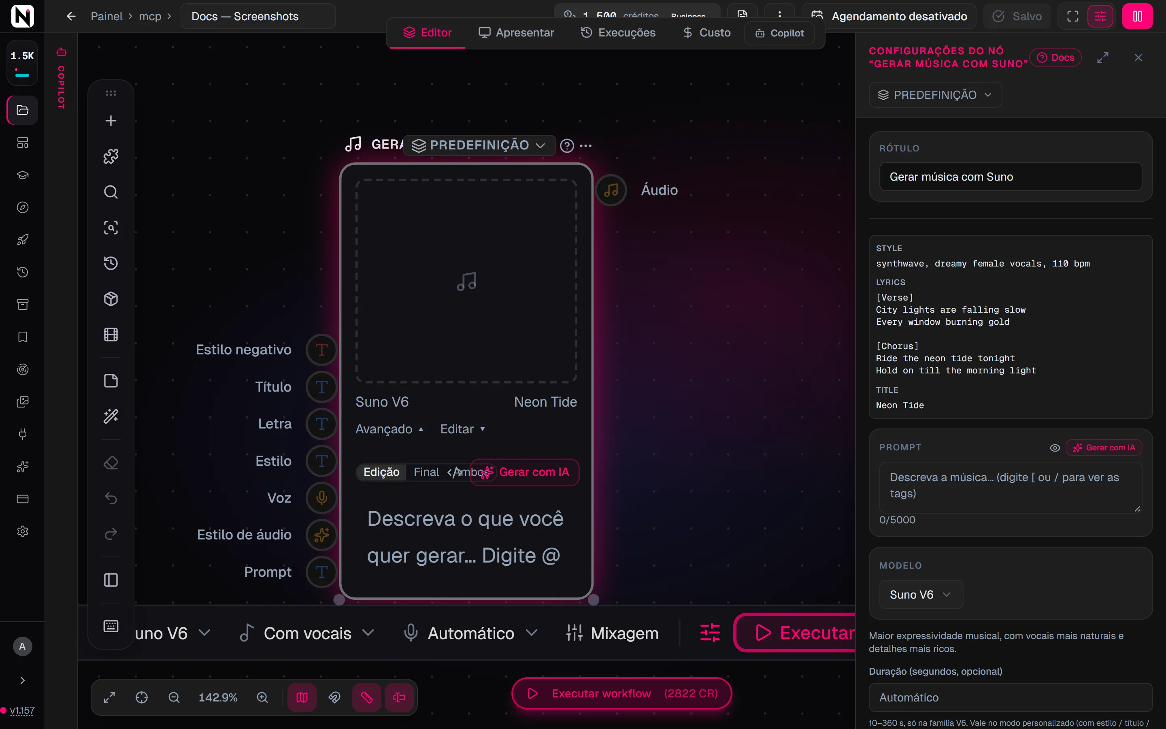Open the Copilot button in top bar
Viewport: 1166px width, 729px height.
point(779,33)
